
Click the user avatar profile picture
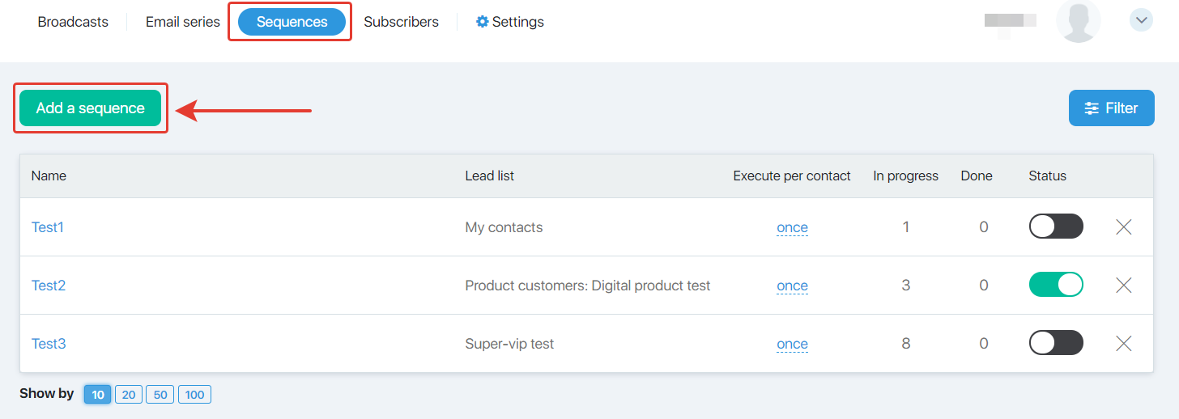click(x=1079, y=22)
